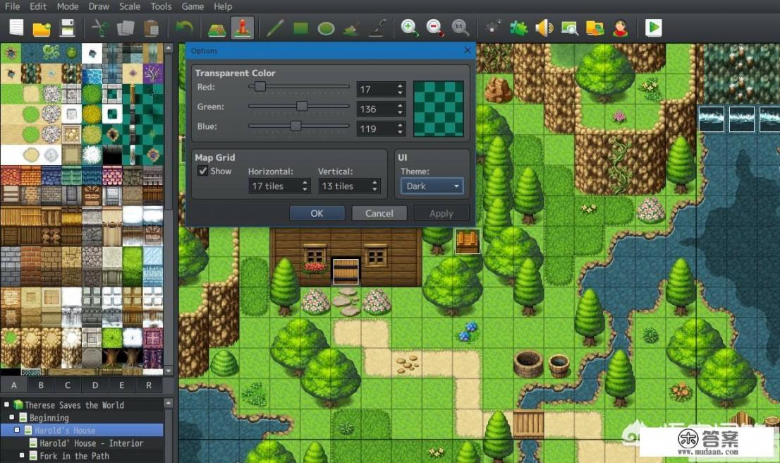Select the Flood Fill tool
Image resolution: width=780 pixels, height=463 pixels.
tap(351, 28)
